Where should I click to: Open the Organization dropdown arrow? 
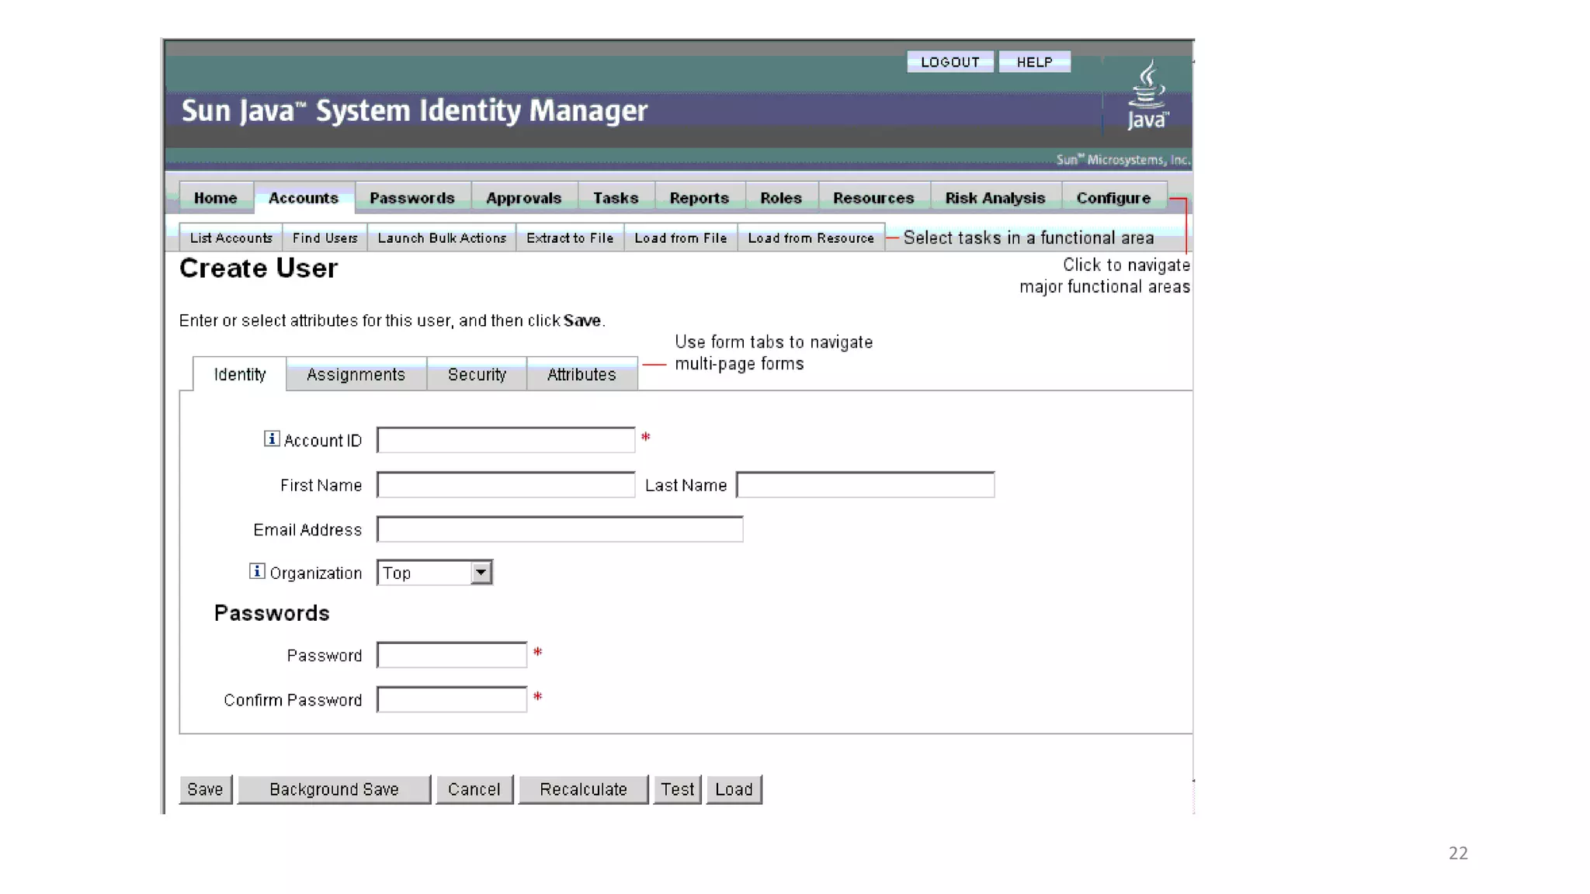coord(481,573)
